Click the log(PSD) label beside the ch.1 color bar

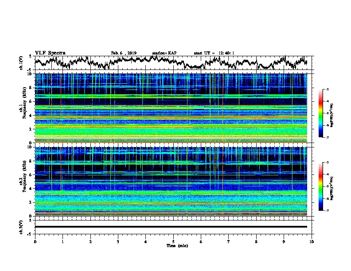[x=332, y=115]
